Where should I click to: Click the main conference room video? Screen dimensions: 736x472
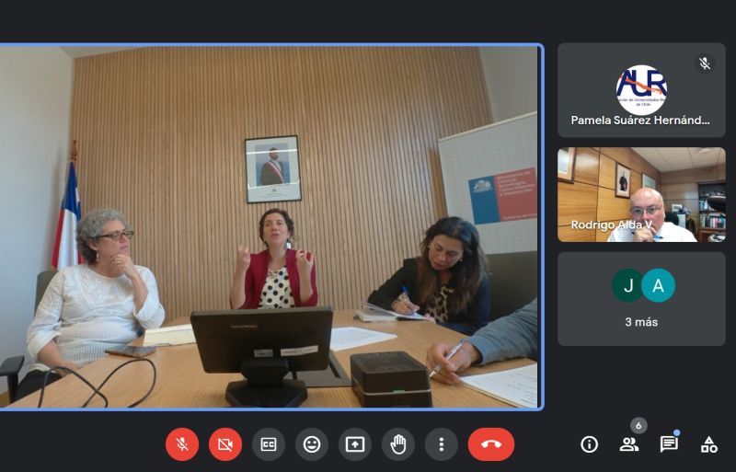coord(270,227)
